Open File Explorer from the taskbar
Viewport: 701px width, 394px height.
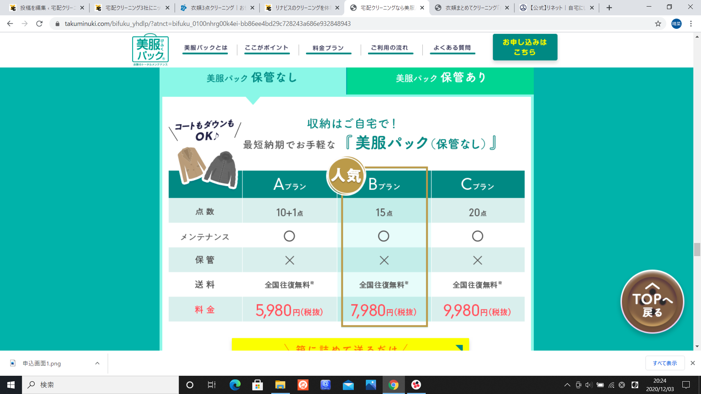click(x=280, y=385)
